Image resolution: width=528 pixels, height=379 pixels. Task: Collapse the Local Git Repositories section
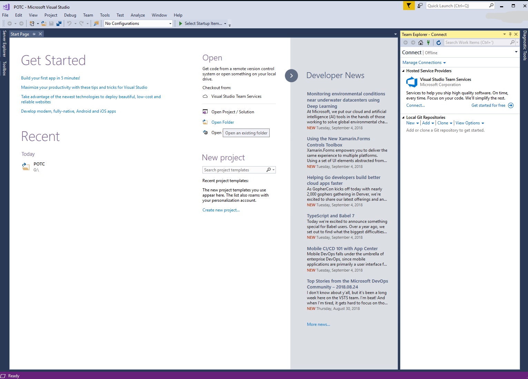(x=404, y=117)
